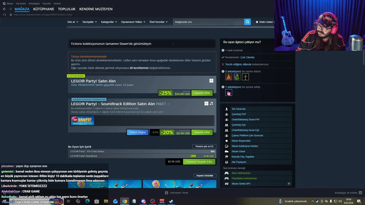Open the avatar of friend owning the game
The width and height of the screenshot is (365, 205).
[x=229, y=93]
